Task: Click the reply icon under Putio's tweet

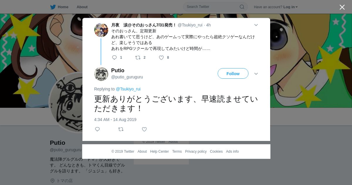Action: click(x=97, y=129)
